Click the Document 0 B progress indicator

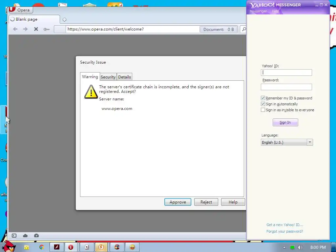tap(218, 29)
